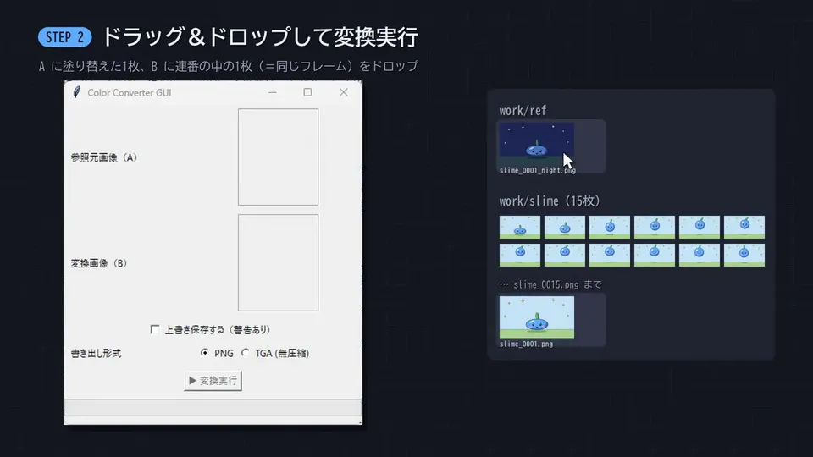Click the 書き出し形式 label
Viewport: 813px width, 457px height.
96,354
